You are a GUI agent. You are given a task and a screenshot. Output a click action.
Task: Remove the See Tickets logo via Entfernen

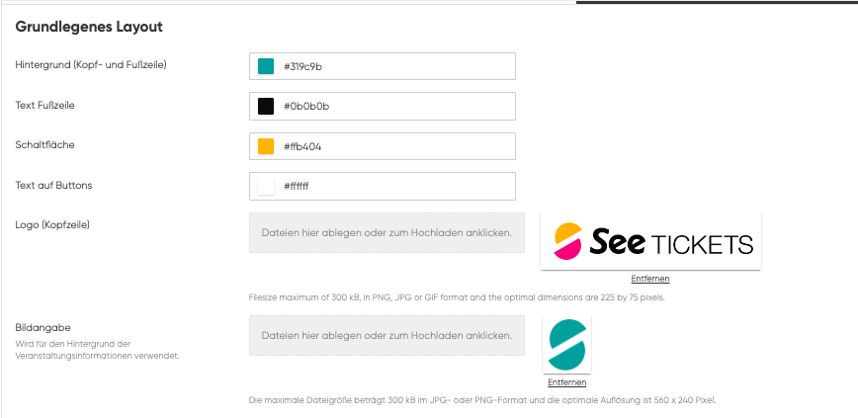(650, 279)
